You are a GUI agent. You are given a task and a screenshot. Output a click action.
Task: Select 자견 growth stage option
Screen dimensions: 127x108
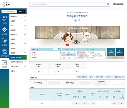pyautogui.click(x=64, y=52)
